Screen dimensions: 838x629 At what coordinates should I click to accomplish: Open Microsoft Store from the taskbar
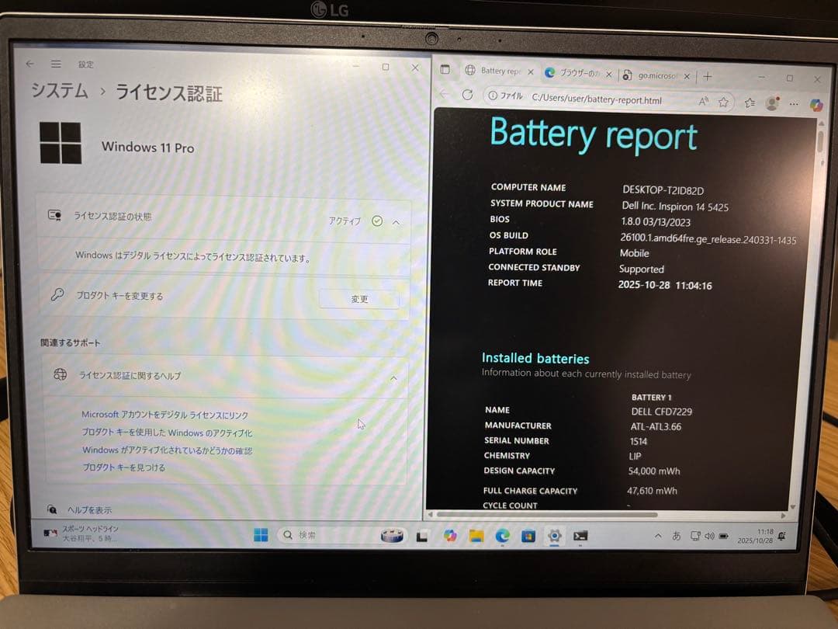pyautogui.click(x=528, y=536)
